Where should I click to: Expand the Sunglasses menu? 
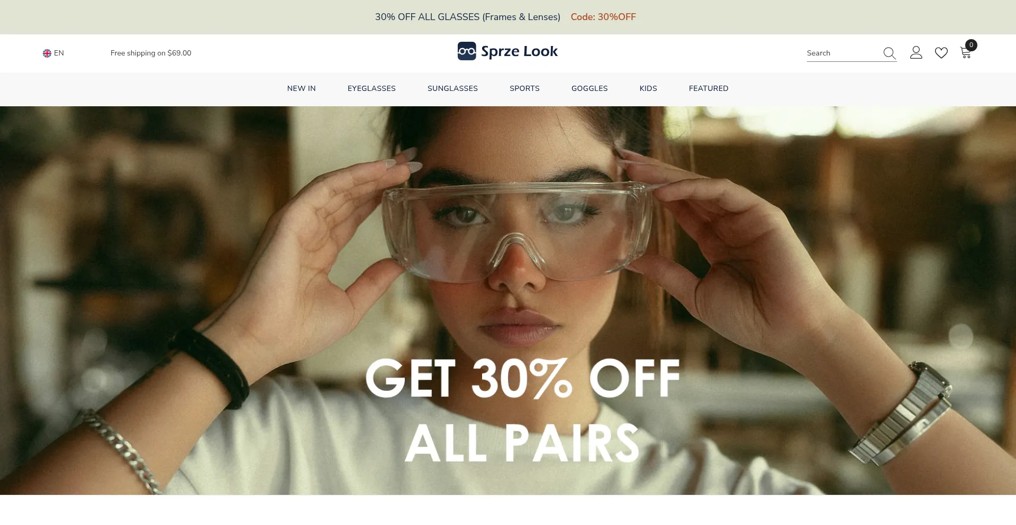point(452,88)
